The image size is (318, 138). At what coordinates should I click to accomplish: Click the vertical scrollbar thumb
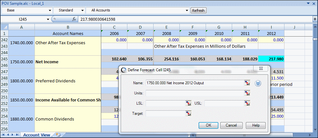(315, 39)
